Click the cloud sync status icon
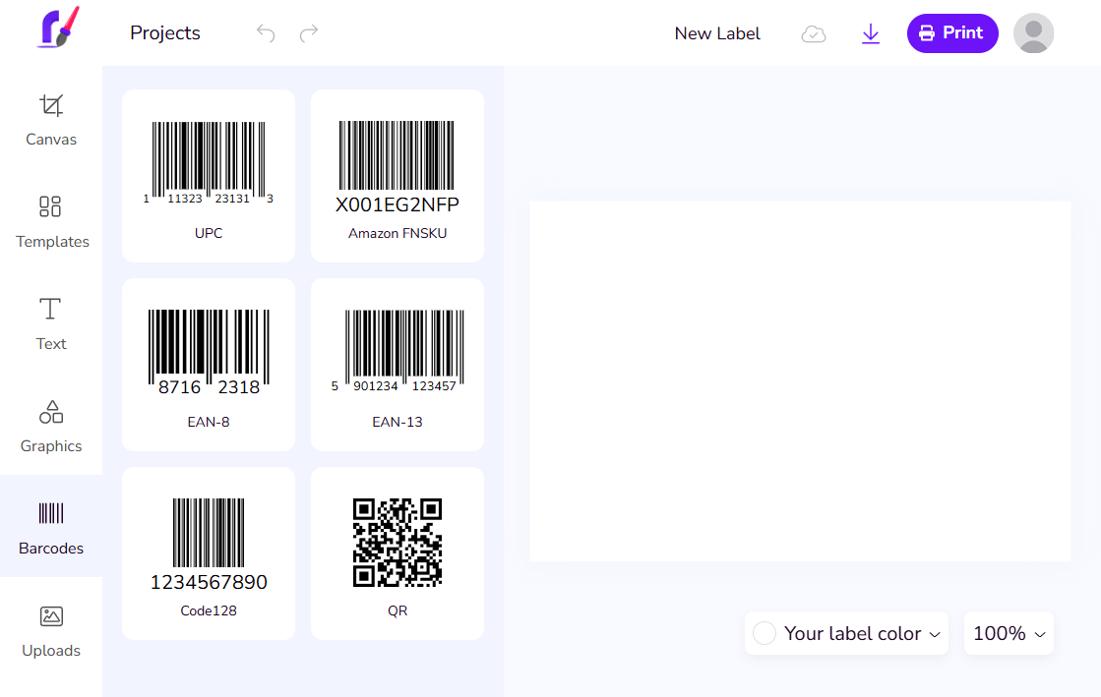This screenshot has width=1101, height=697. click(814, 34)
